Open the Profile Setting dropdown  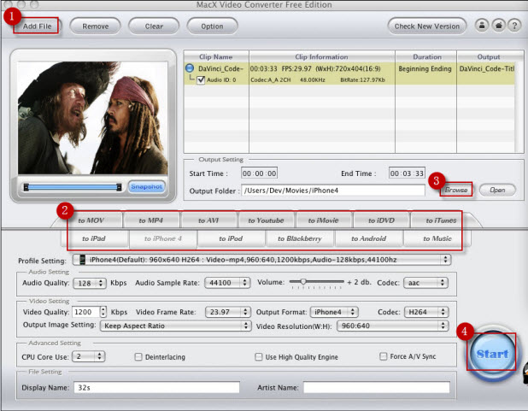[x=261, y=260]
